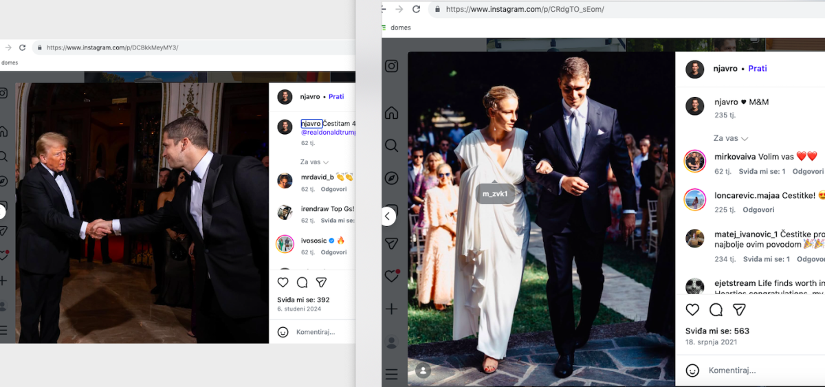Open emoji picker beside wedding post comment box

(x=692, y=371)
